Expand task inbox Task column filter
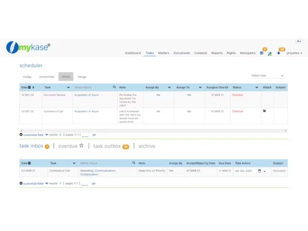Viewport: 308px width, 231px height. 74,163
